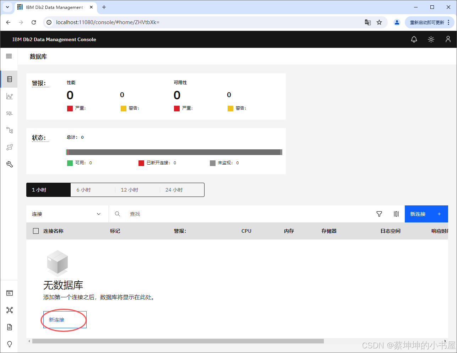The image size is (457, 353).
Task: Open the filter options for the connection list
Action: pos(379,214)
